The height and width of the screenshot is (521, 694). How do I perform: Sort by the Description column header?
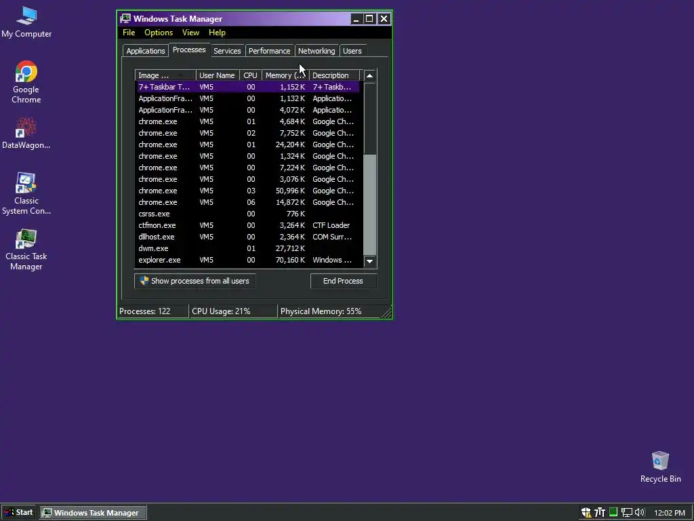(x=334, y=75)
